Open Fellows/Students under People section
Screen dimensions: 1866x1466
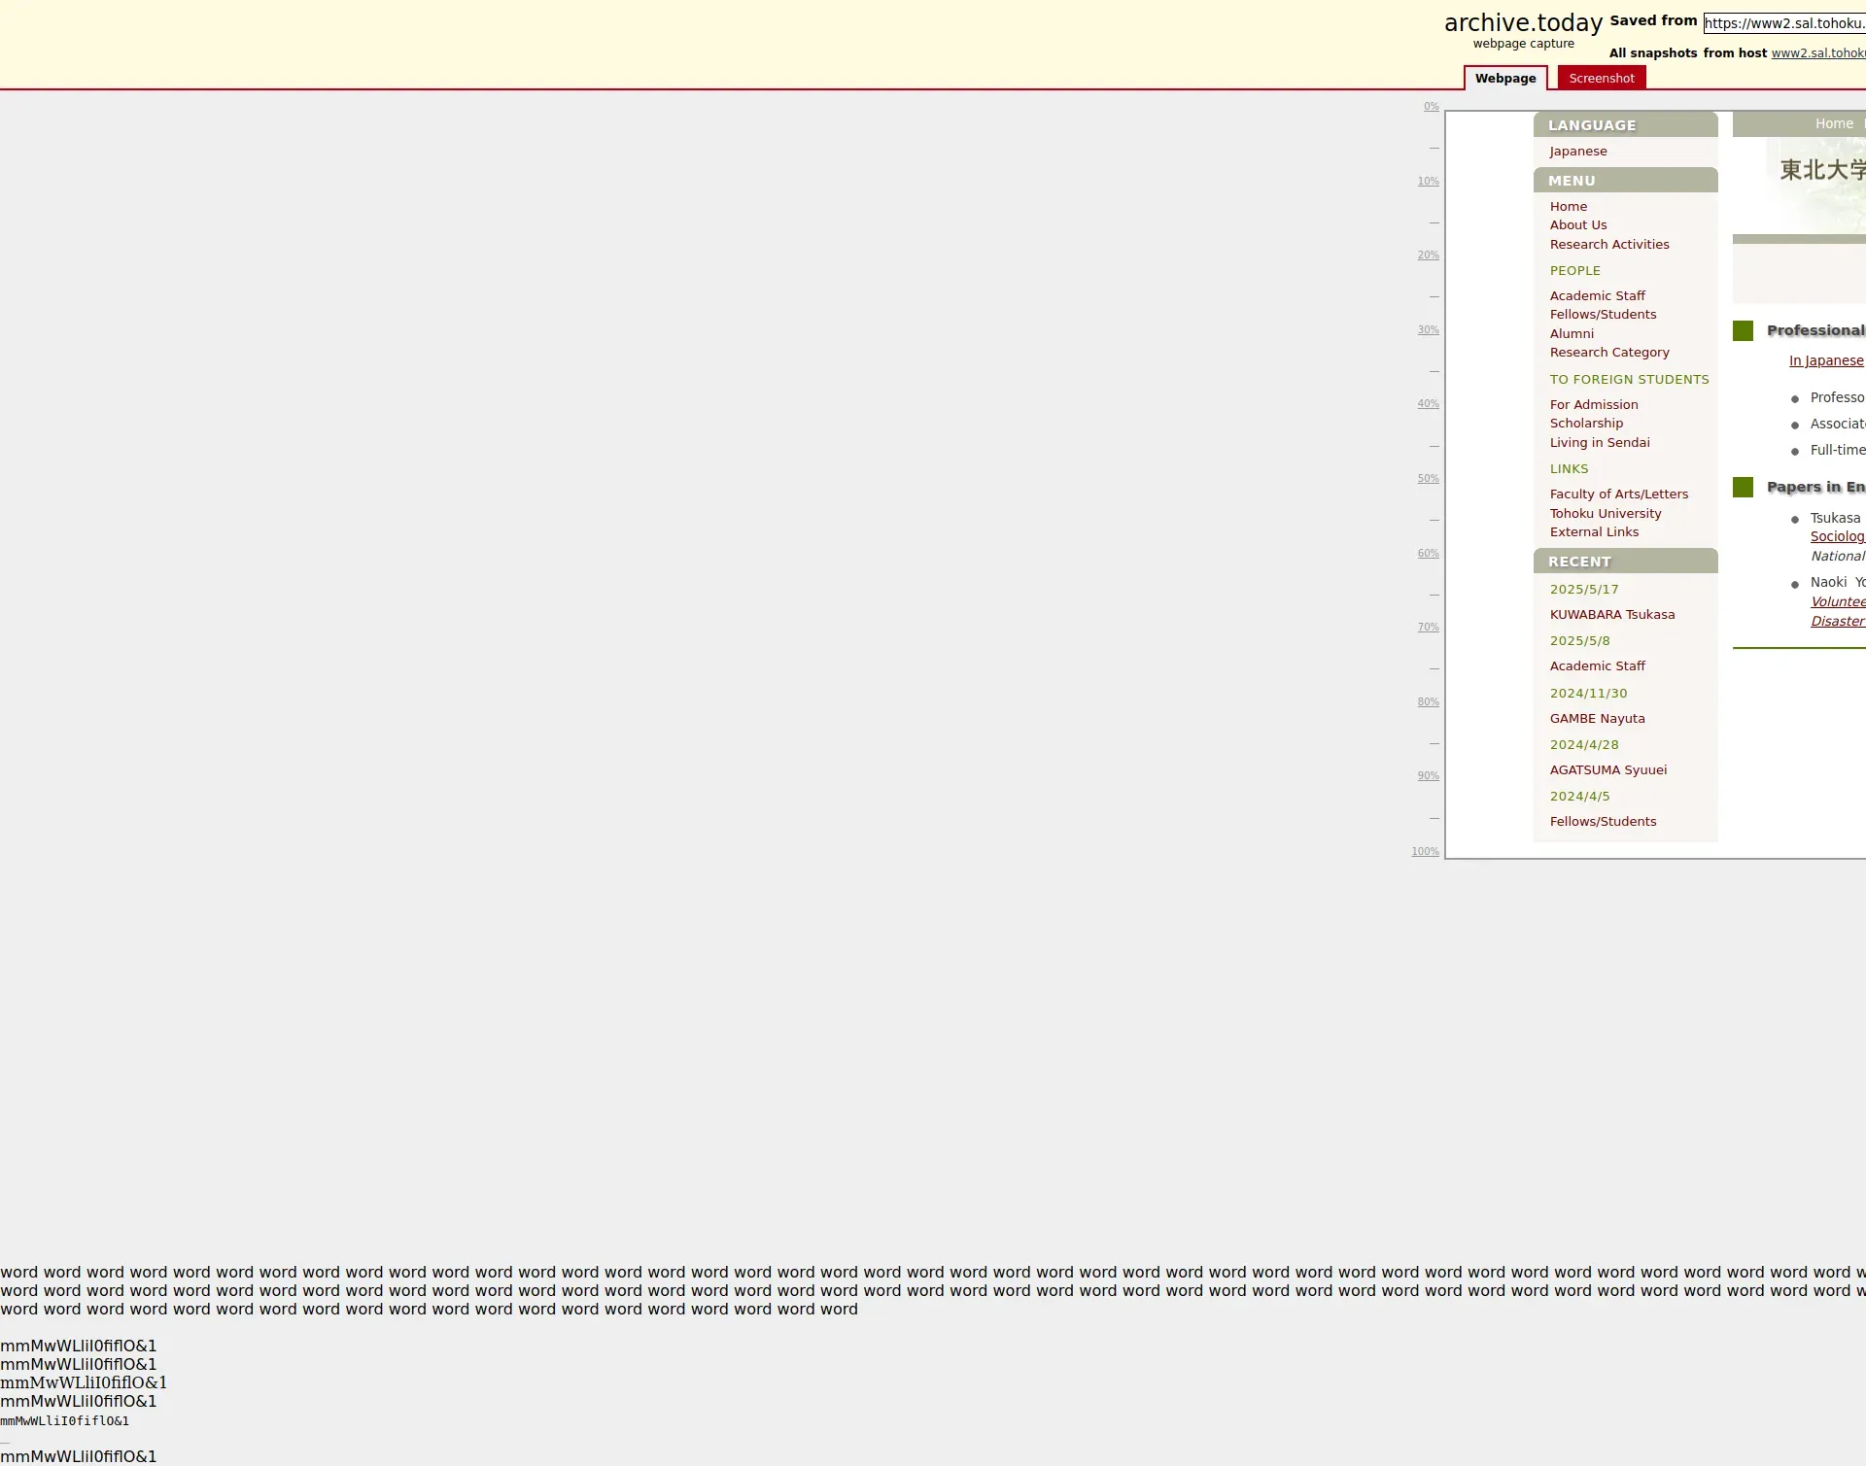pos(1602,315)
